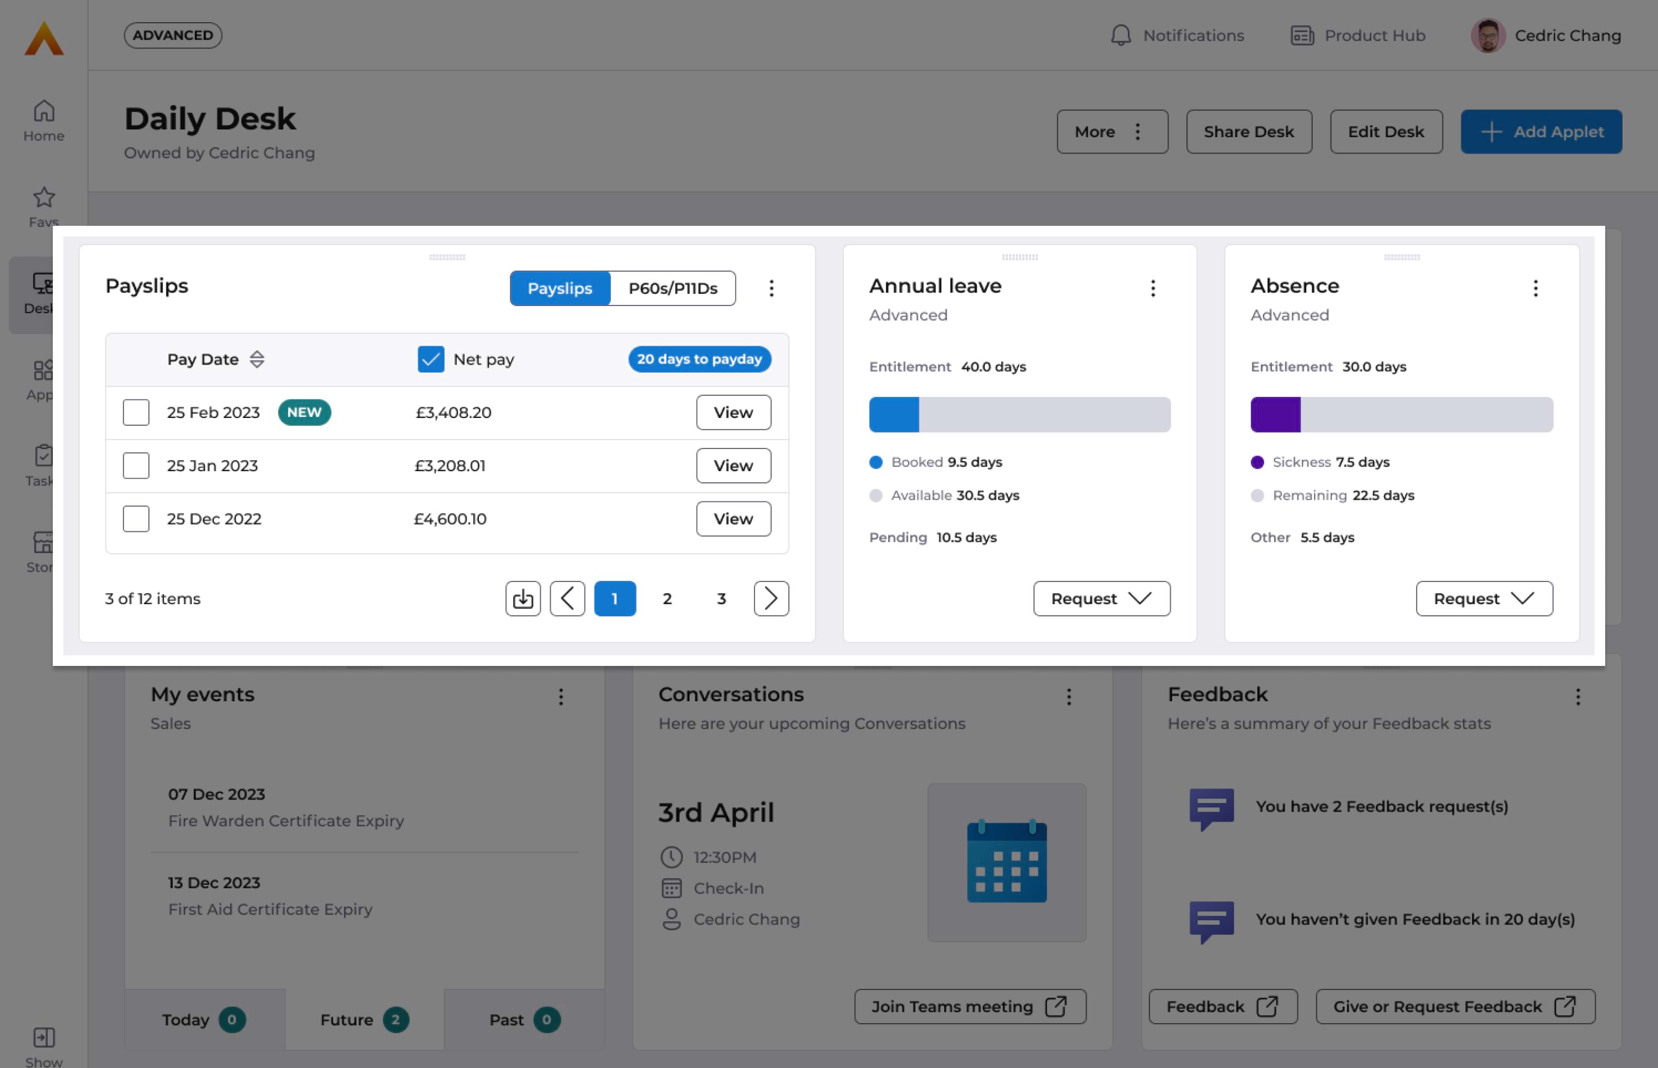This screenshot has height=1068, width=1658.
Task: Open Payslips applet three-dot menu
Action: (771, 289)
